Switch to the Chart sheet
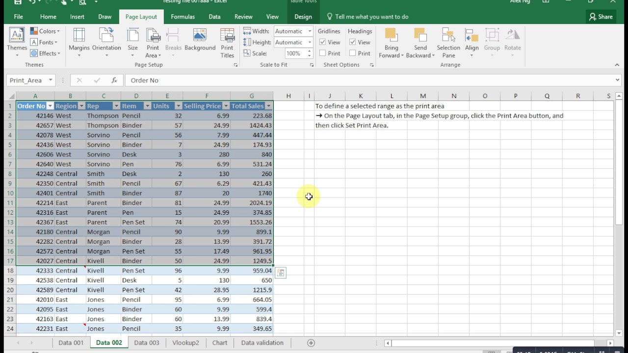Screen dimensions: 628x353 pos(220,343)
